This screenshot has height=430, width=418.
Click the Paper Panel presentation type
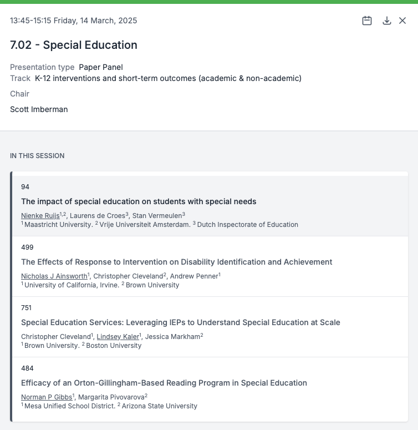pyautogui.click(x=101, y=67)
